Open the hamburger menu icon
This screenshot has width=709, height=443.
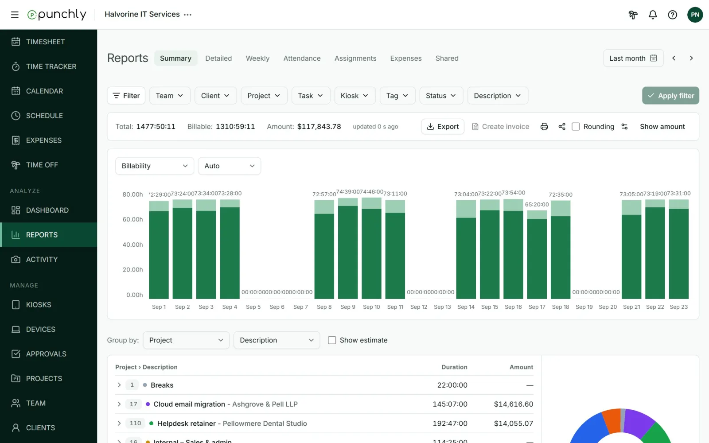point(15,15)
